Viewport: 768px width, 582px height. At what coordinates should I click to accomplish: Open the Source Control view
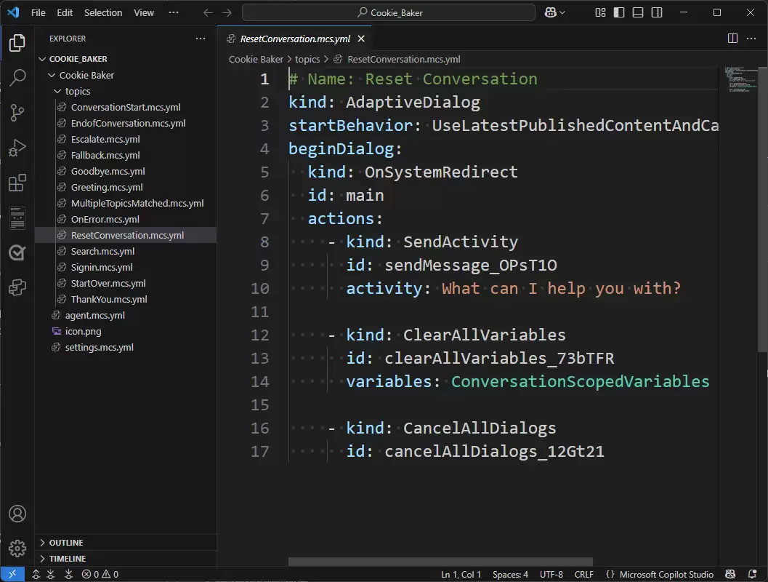tap(18, 113)
